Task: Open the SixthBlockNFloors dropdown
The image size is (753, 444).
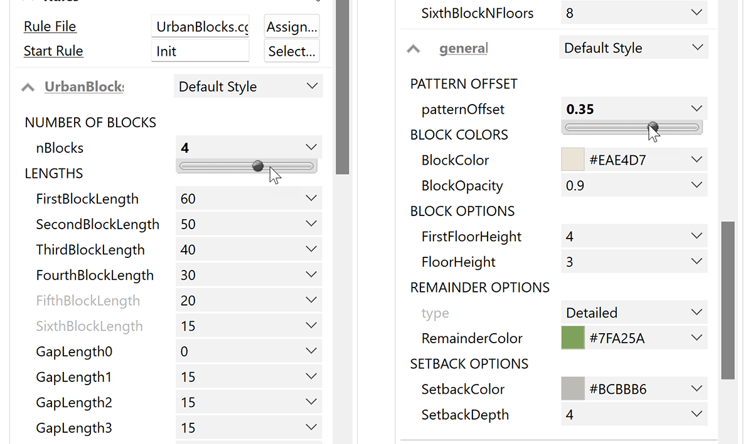Action: (x=696, y=12)
